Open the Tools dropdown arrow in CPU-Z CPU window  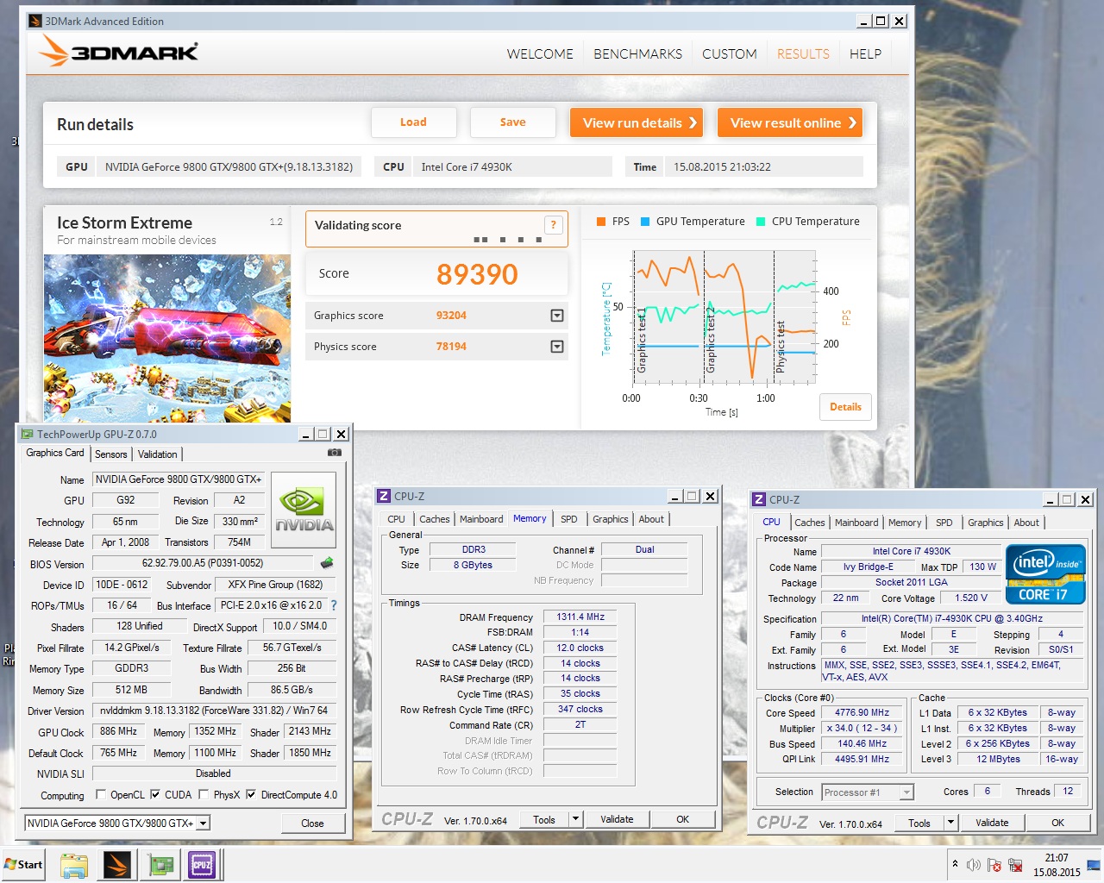951,823
